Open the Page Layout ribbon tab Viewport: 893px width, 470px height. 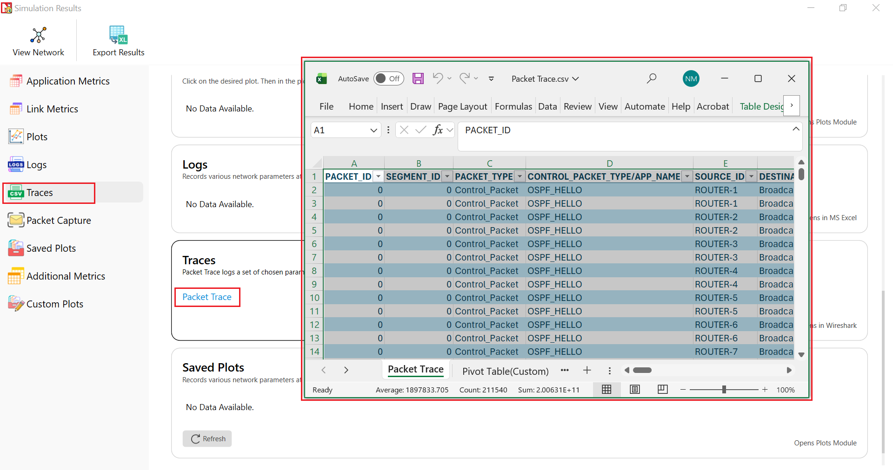click(x=462, y=106)
